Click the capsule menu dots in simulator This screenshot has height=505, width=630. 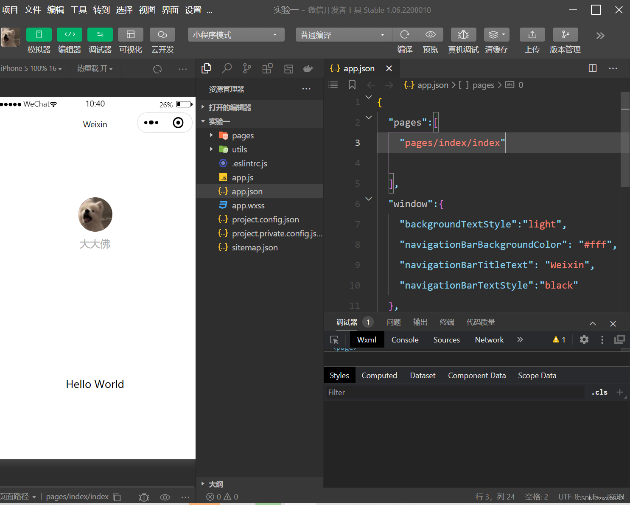point(151,123)
